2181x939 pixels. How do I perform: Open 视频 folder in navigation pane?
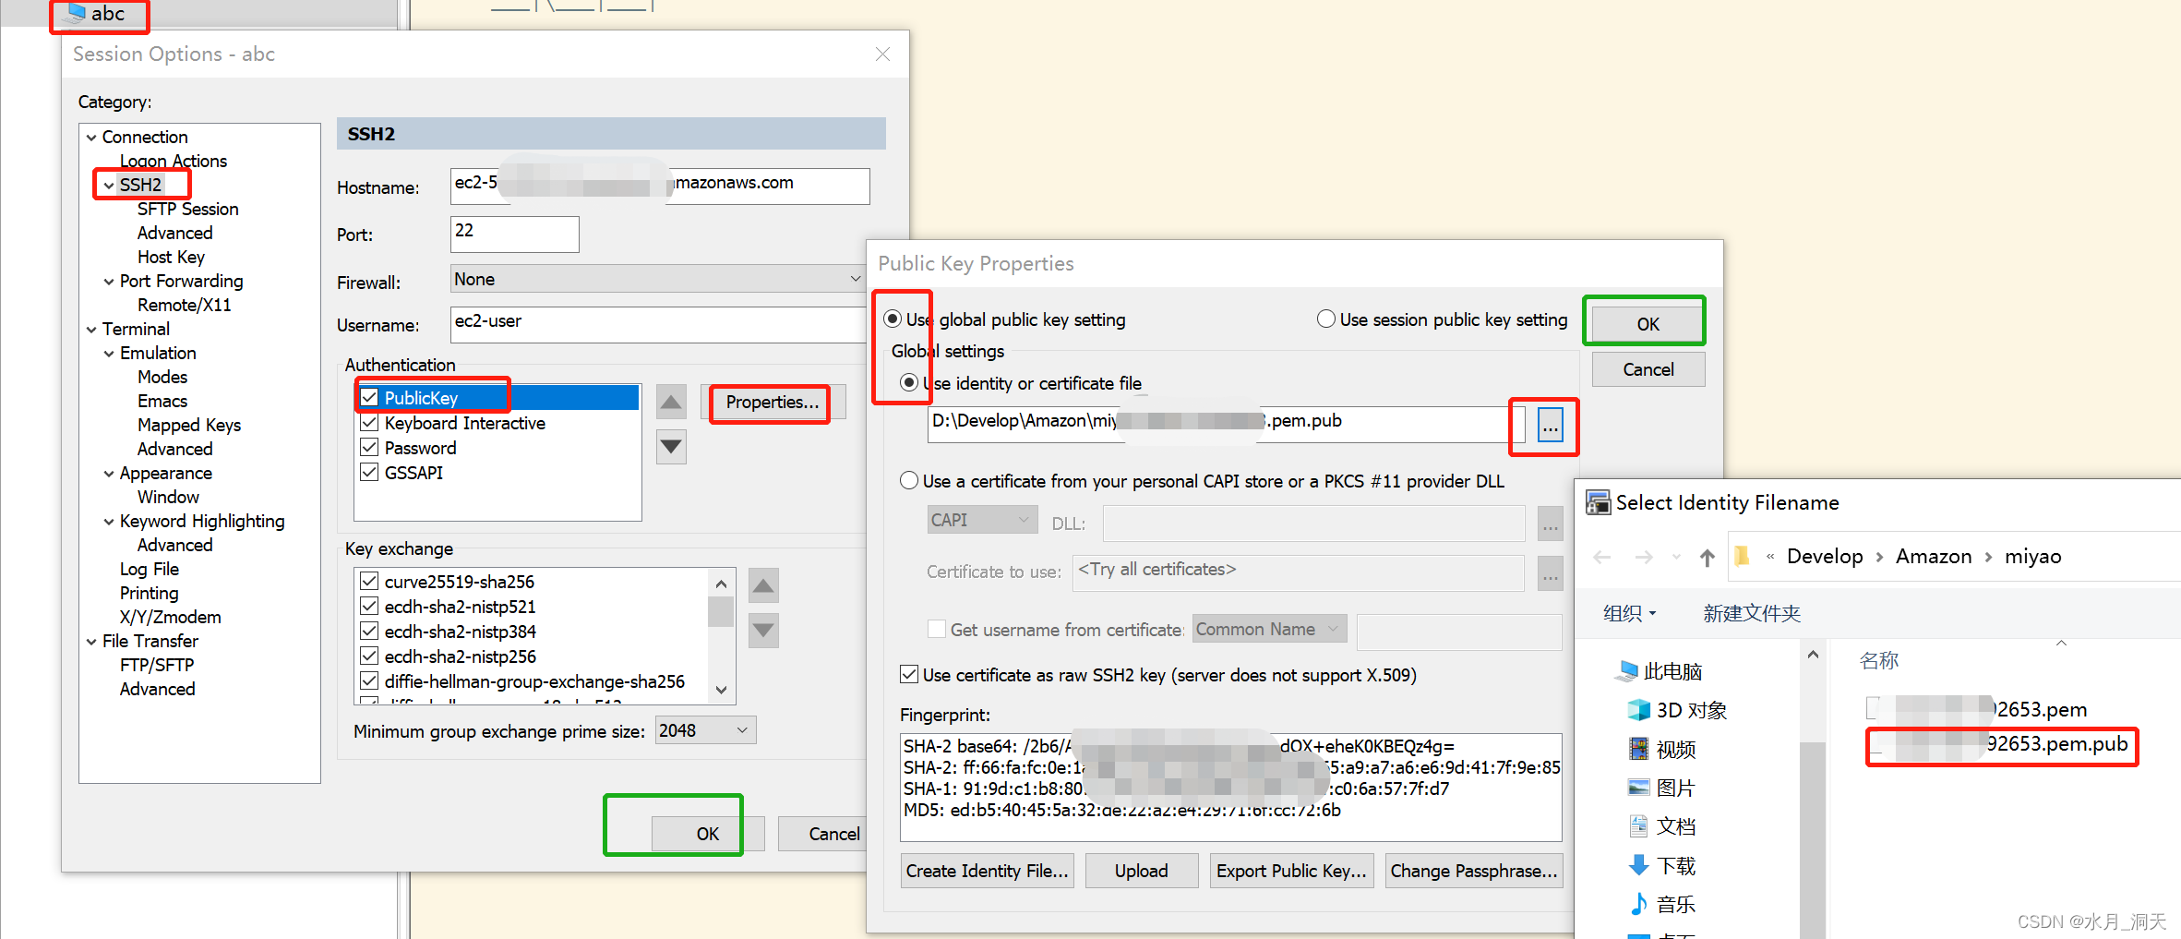(1662, 749)
